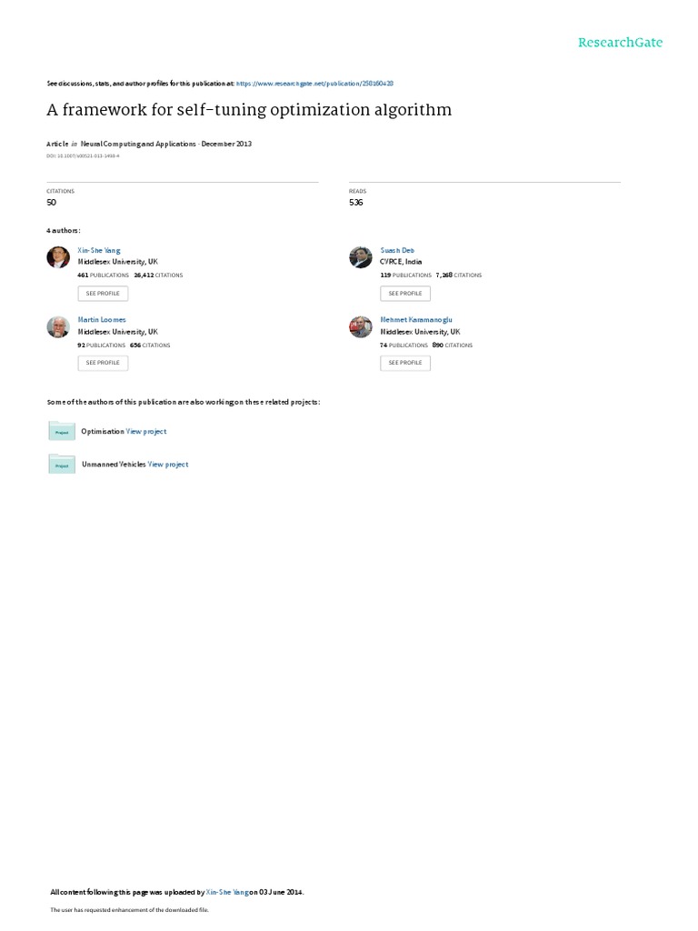Click the Xin-She Yang author name link
The height and width of the screenshot is (931, 698).
pos(98,251)
